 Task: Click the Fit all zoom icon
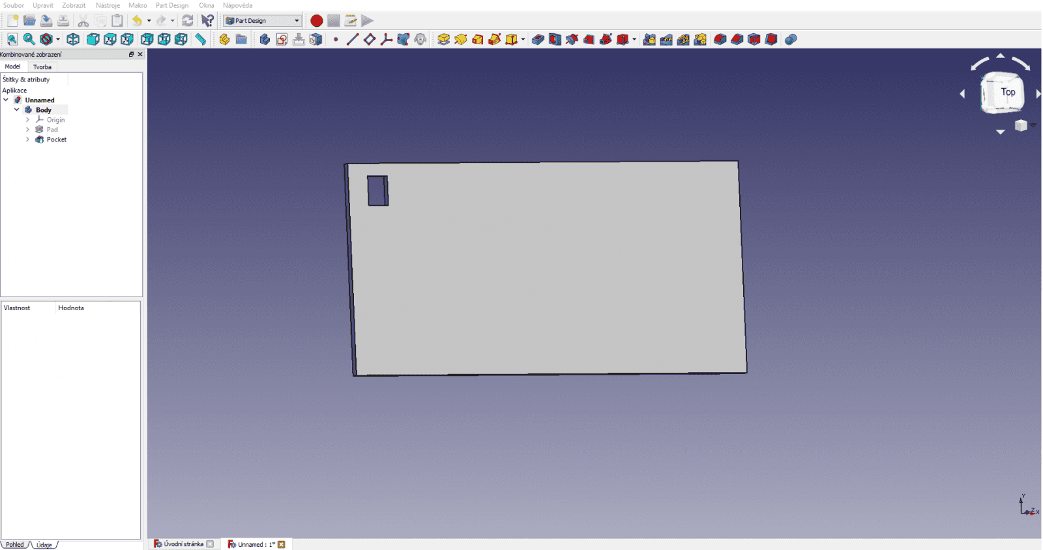tap(12, 40)
